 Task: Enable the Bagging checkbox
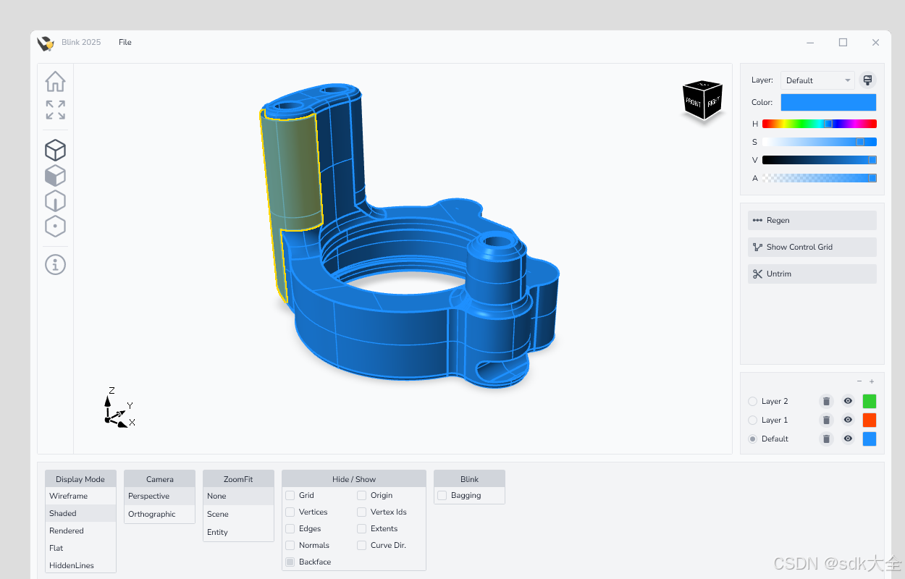coord(442,495)
